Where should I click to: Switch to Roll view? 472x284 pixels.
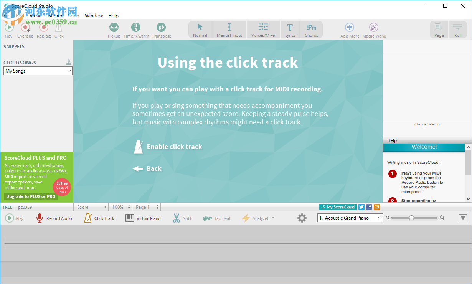pyautogui.click(x=458, y=30)
